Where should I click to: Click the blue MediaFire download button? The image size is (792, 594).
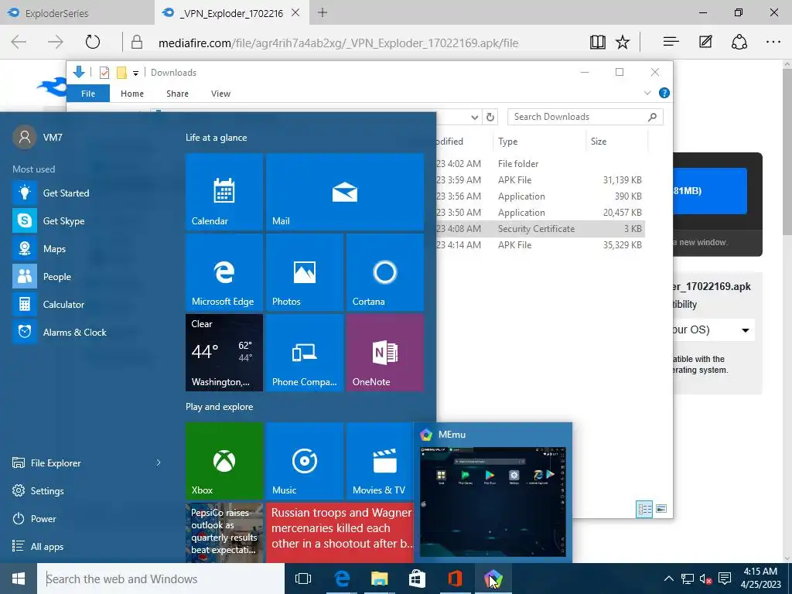(710, 191)
